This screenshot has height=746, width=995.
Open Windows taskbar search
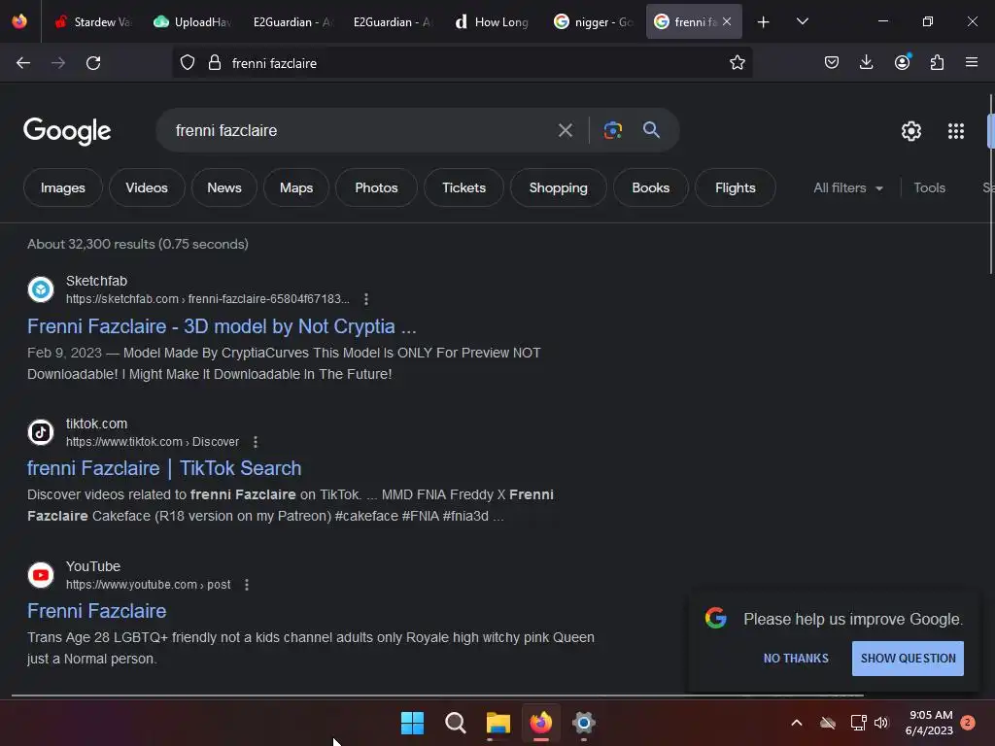point(455,723)
